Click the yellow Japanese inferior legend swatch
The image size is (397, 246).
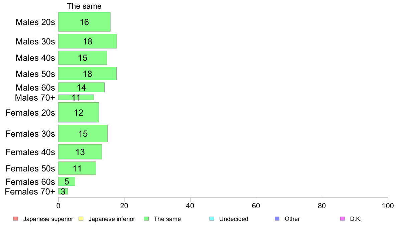point(81,219)
